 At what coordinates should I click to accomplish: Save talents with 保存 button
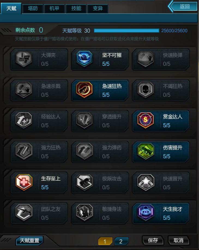pos(153,240)
